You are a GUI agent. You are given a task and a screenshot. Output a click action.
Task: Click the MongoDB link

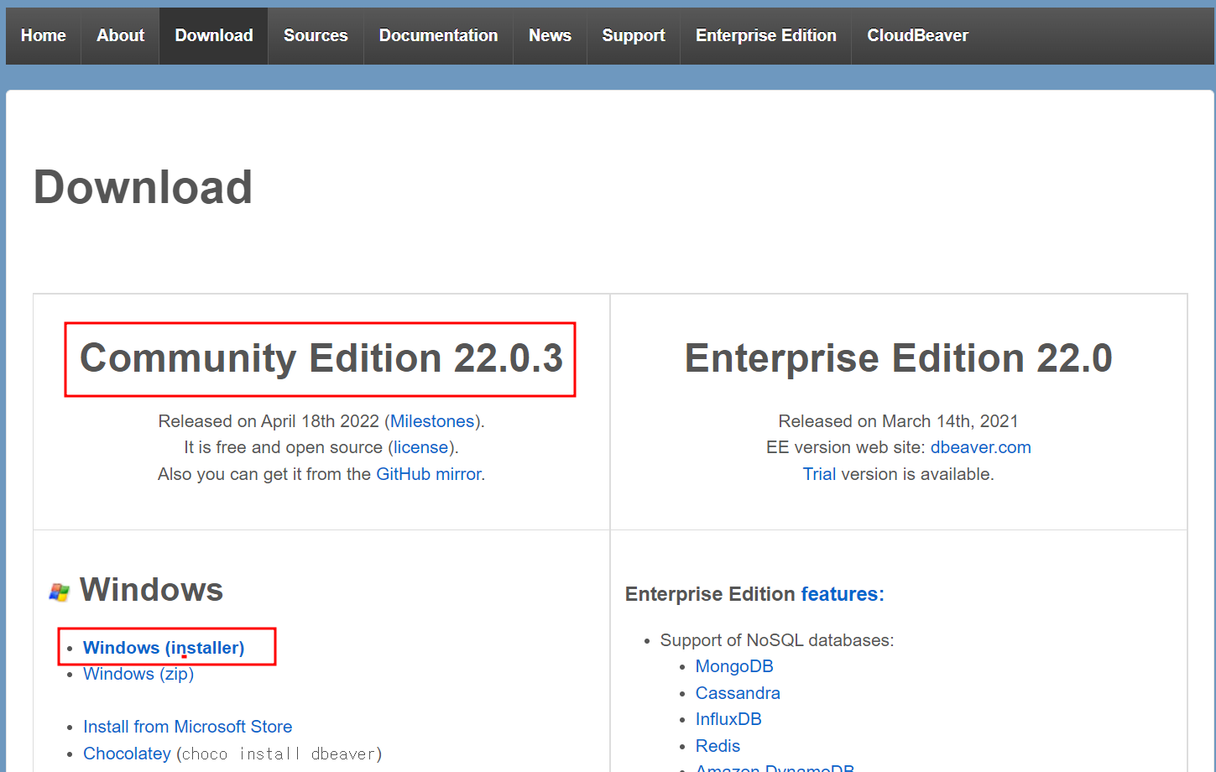(x=734, y=666)
